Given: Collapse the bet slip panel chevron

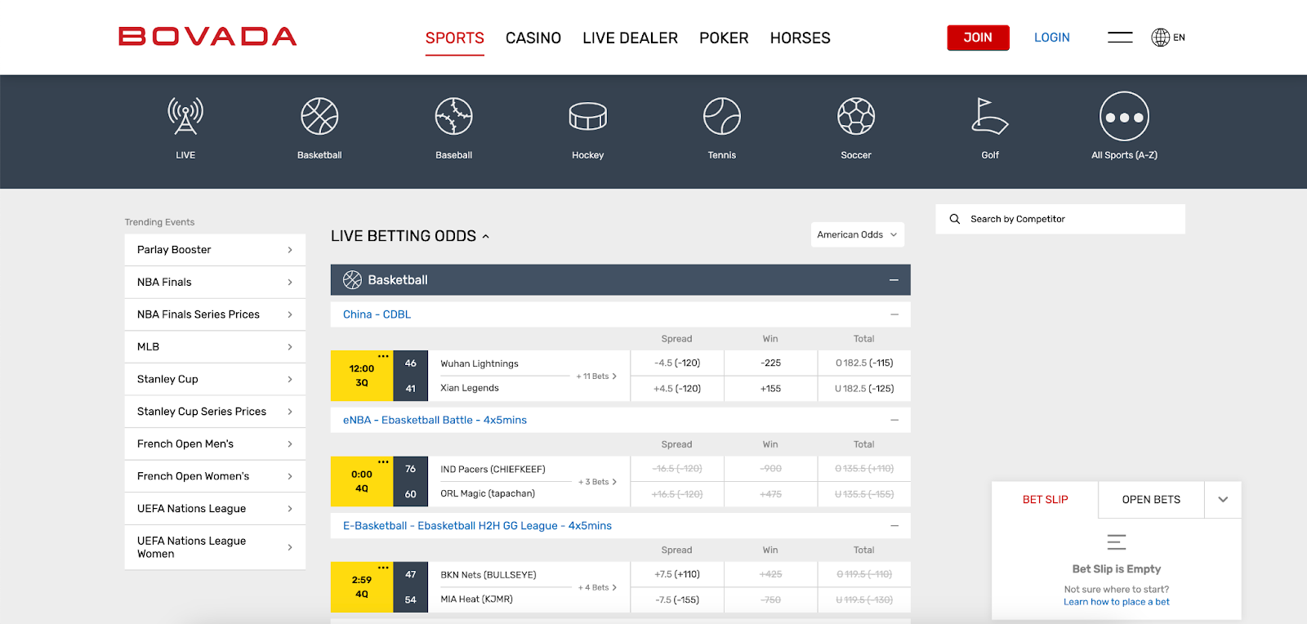Looking at the screenshot, I should point(1223,499).
